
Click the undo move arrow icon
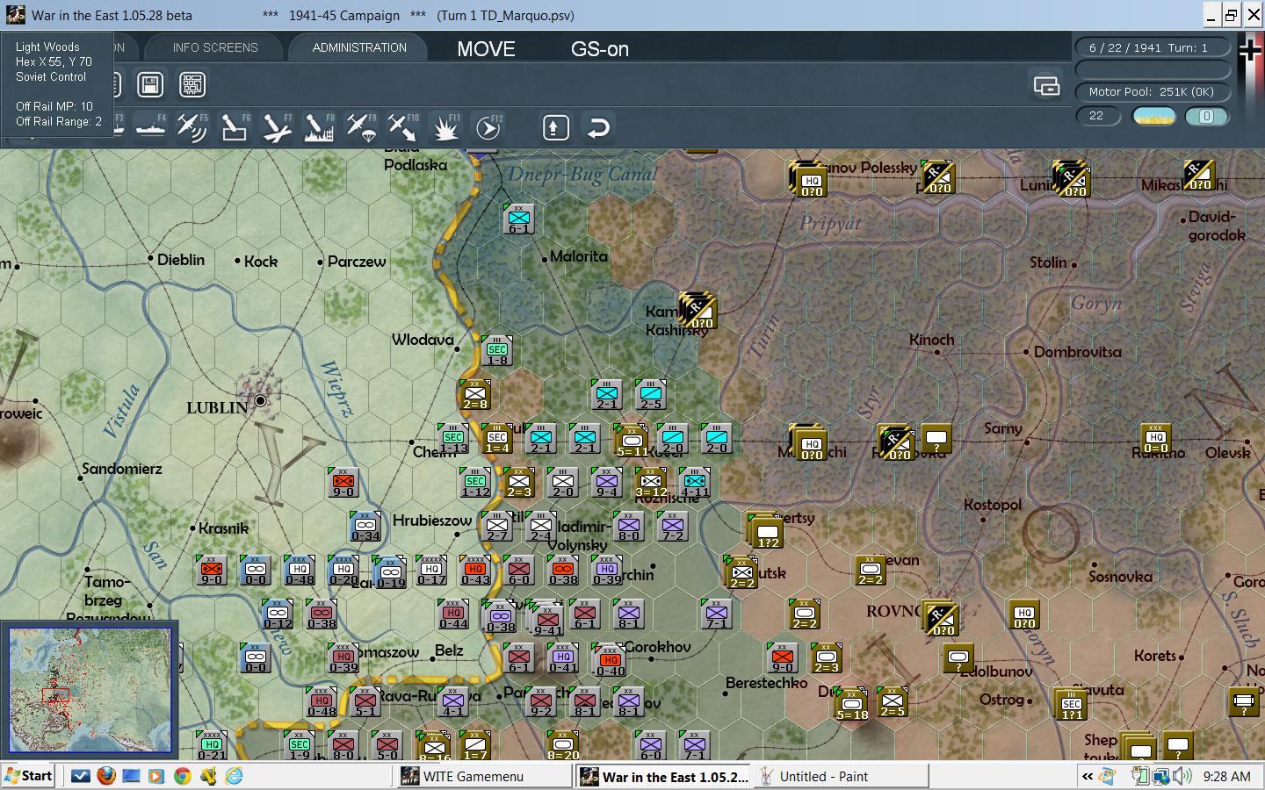pyautogui.click(x=597, y=127)
